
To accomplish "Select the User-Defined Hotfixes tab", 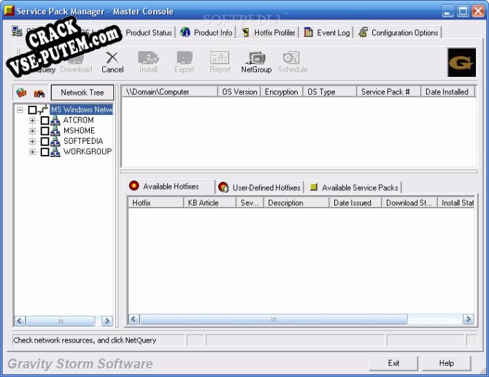I will 260,187.
